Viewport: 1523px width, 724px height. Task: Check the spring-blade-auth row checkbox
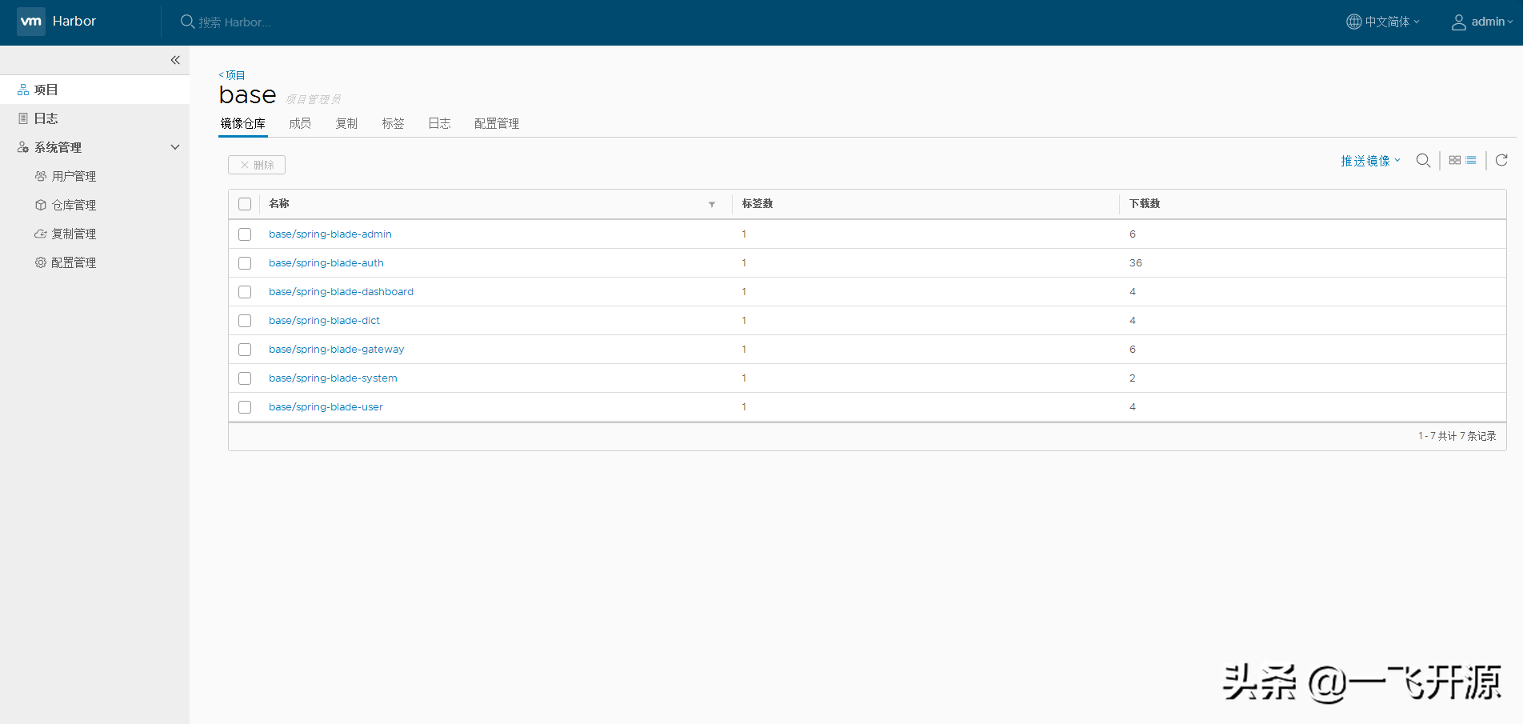[x=245, y=263]
